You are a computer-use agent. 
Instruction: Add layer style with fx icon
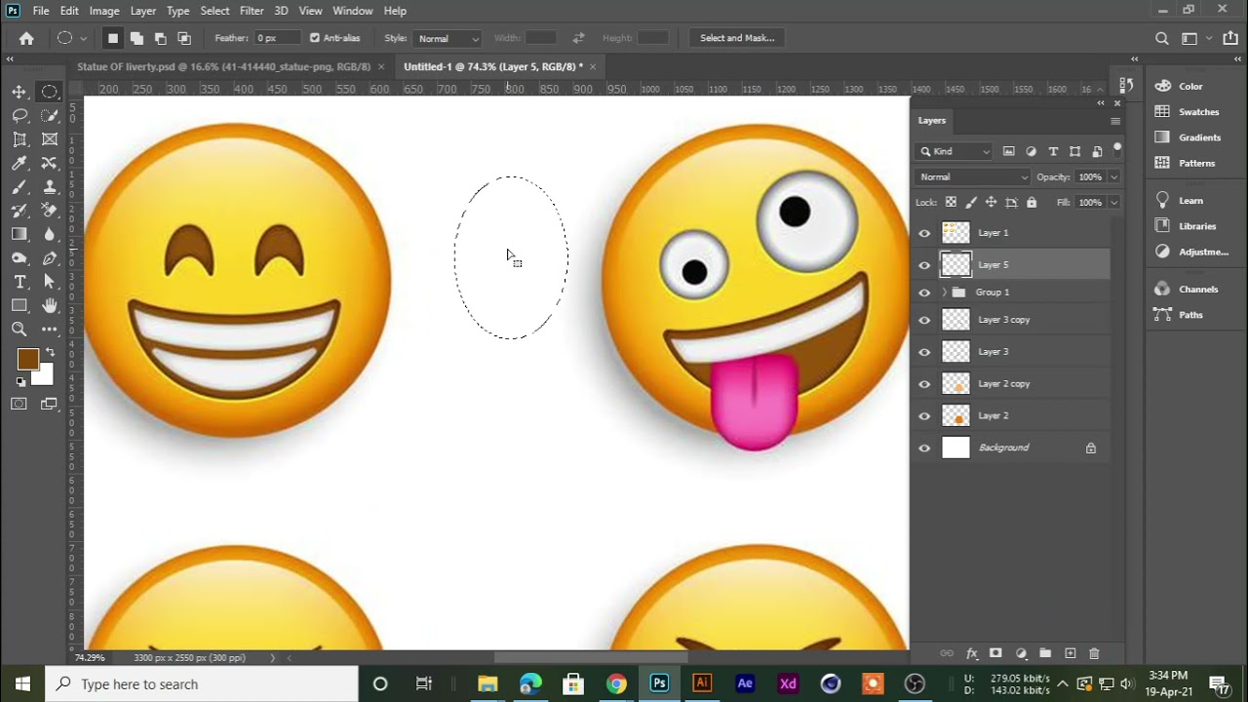coord(972,653)
